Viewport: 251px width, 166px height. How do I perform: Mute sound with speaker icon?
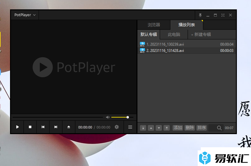pos(108,117)
